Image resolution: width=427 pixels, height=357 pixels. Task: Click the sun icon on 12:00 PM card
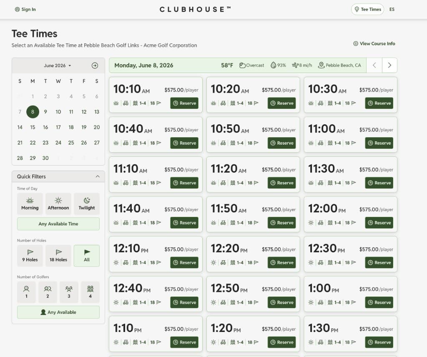click(x=311, y=223)
